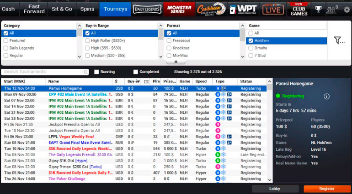Check the Freezeout format filter
The image size is (352, 194).
click(x=169, y=41)
